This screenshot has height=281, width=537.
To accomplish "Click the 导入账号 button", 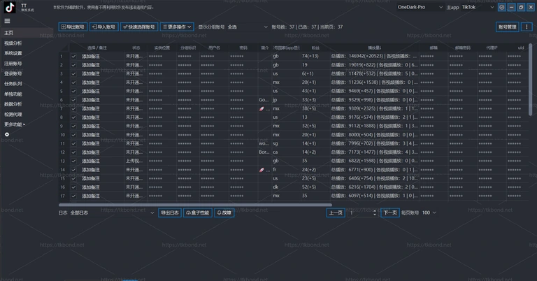I will pos(104,27).
